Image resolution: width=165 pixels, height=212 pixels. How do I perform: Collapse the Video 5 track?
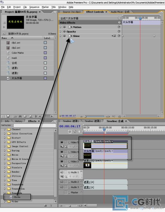69,142
